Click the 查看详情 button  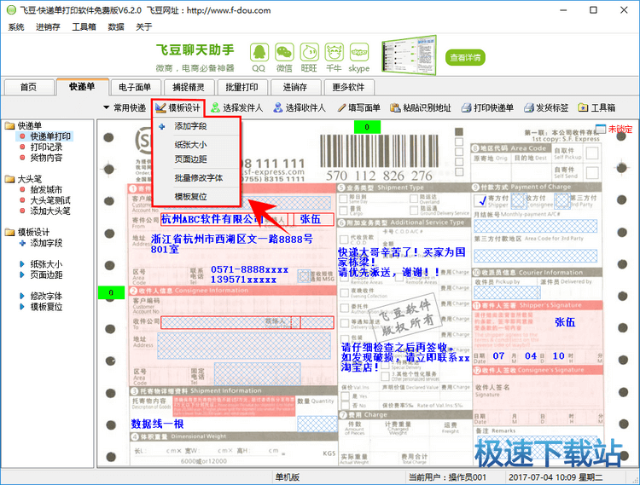[x=465, y=57]
